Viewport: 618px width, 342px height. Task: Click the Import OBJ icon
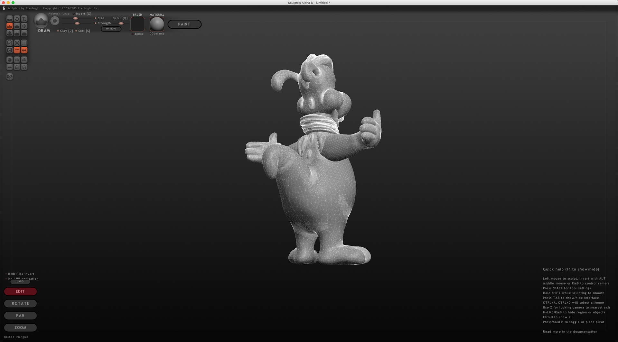(x=17, y=60)
